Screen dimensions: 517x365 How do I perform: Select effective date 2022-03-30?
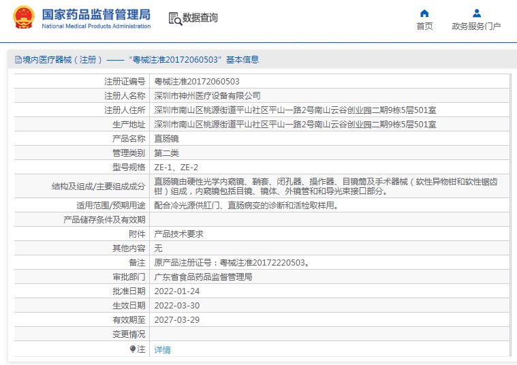point(176,305)
